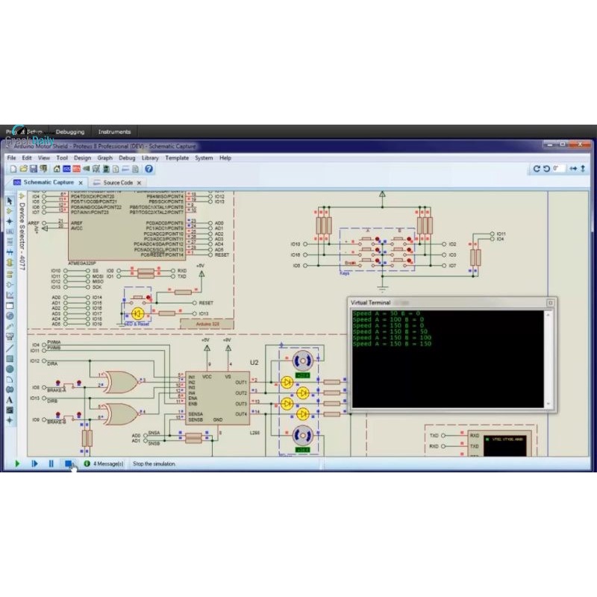
Task: Click the Home Page house icon
Action: click(x=57, y=169)
